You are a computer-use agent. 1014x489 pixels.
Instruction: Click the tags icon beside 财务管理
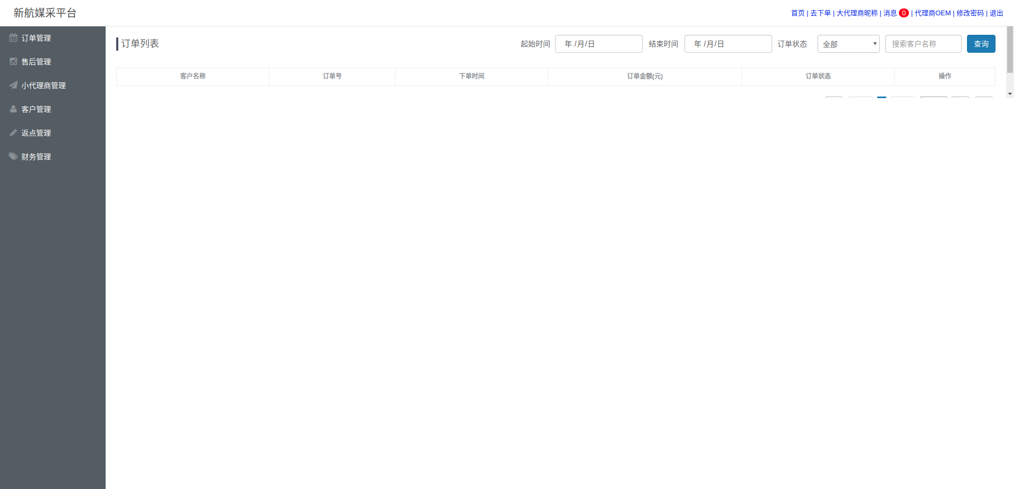click(x=13, y=157)
